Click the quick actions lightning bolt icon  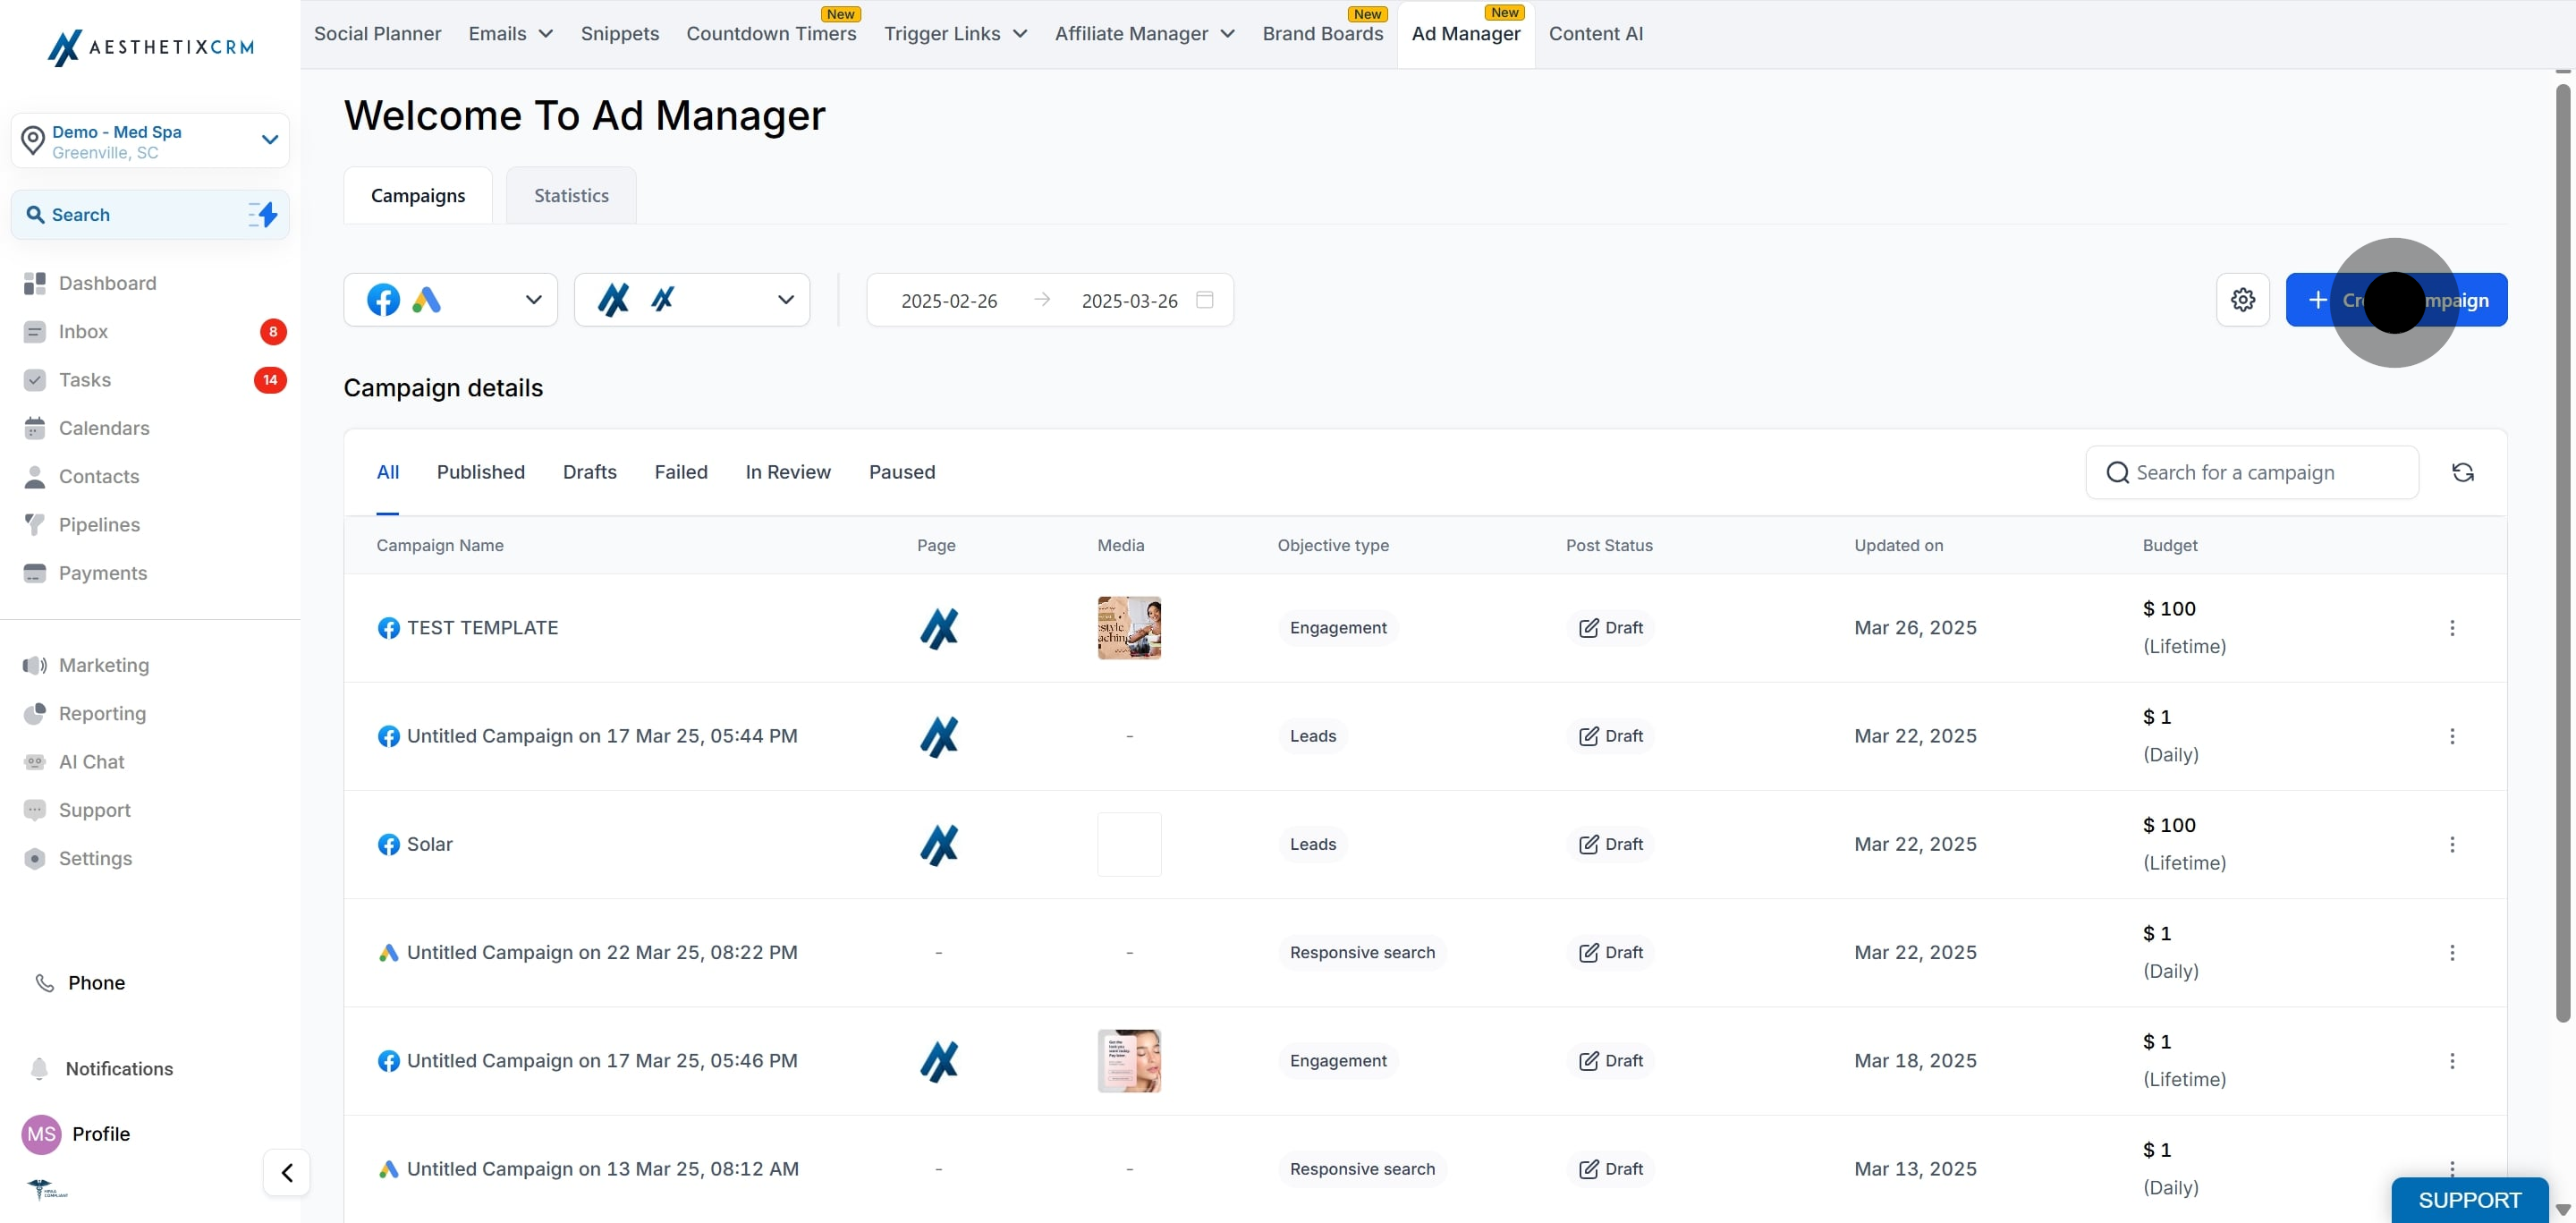tap(264, 214)
